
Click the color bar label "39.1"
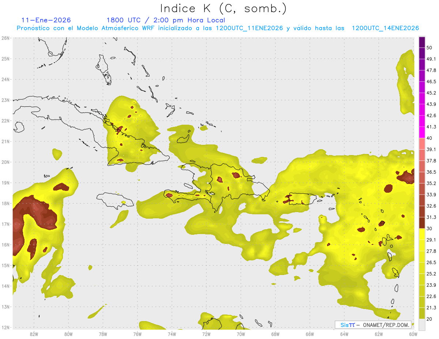[431, 149]
